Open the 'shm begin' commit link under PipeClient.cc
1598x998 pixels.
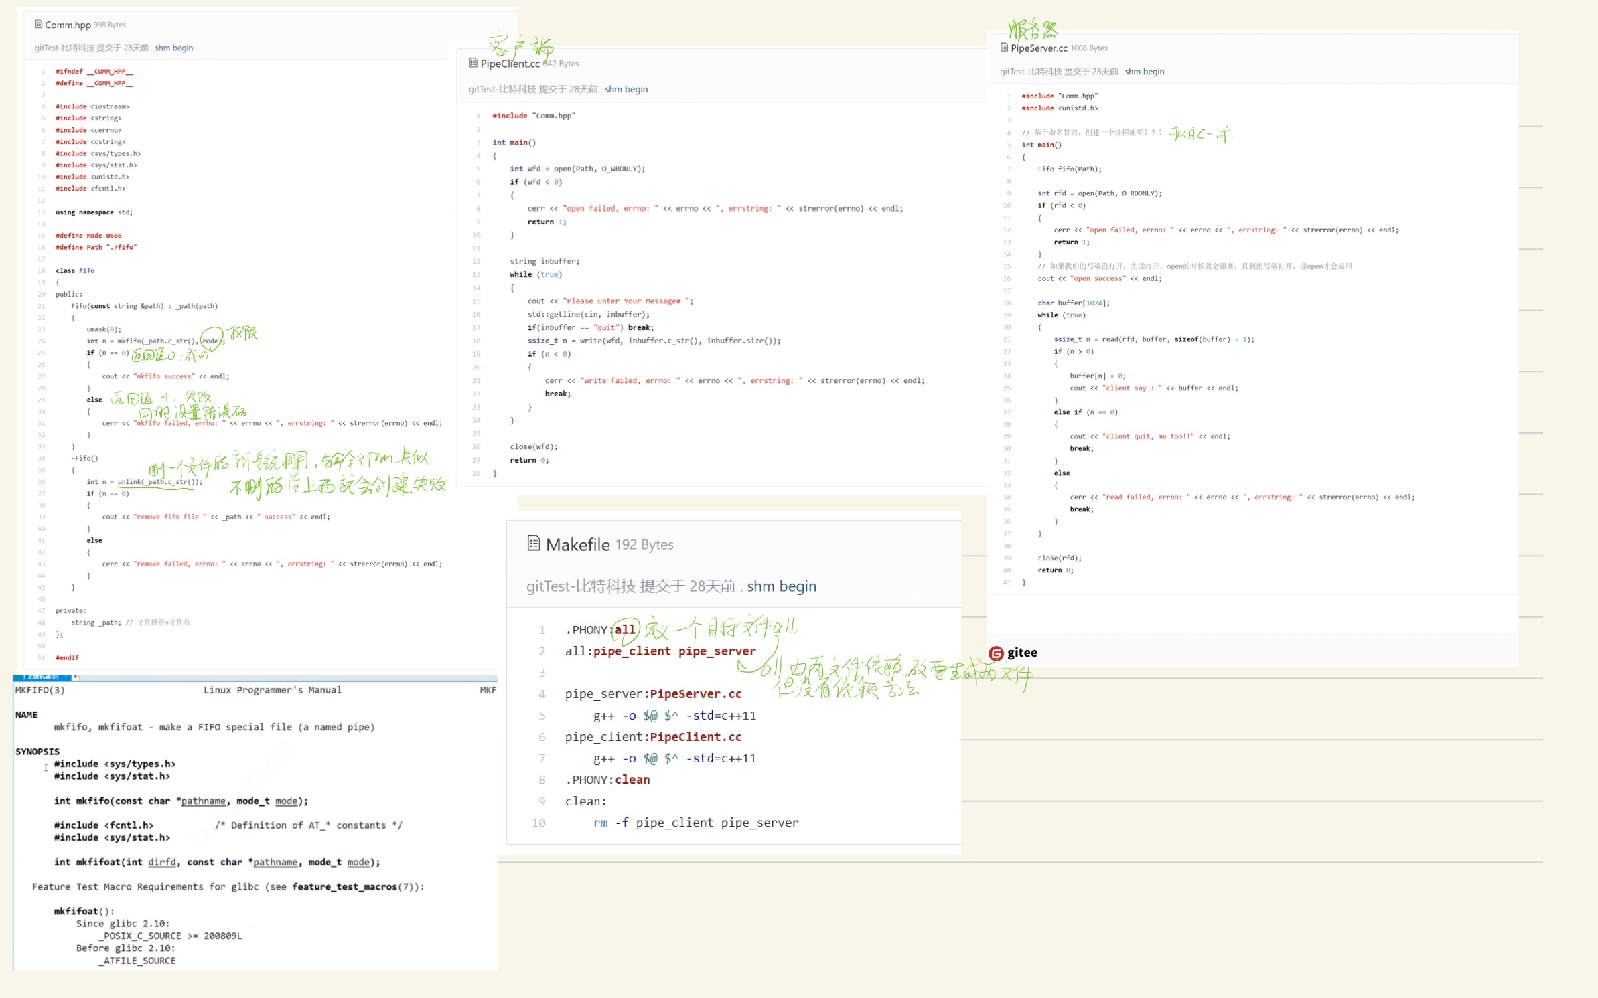(x=626, y=89)
